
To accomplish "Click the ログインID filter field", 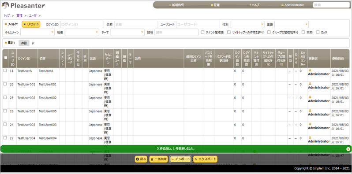I will tap(82, 24).
